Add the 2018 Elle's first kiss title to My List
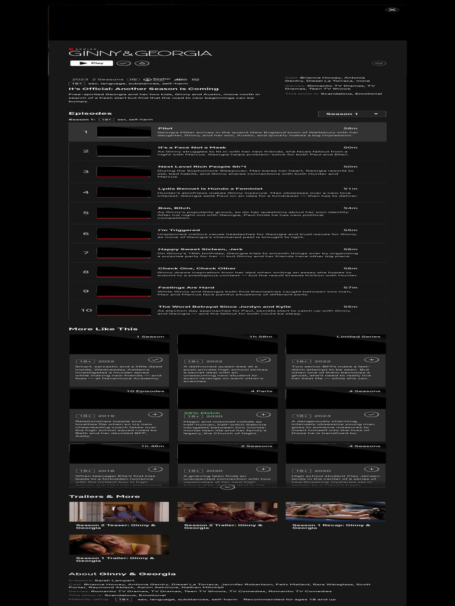Screen dimensions: 455x606 pos(155,469)
